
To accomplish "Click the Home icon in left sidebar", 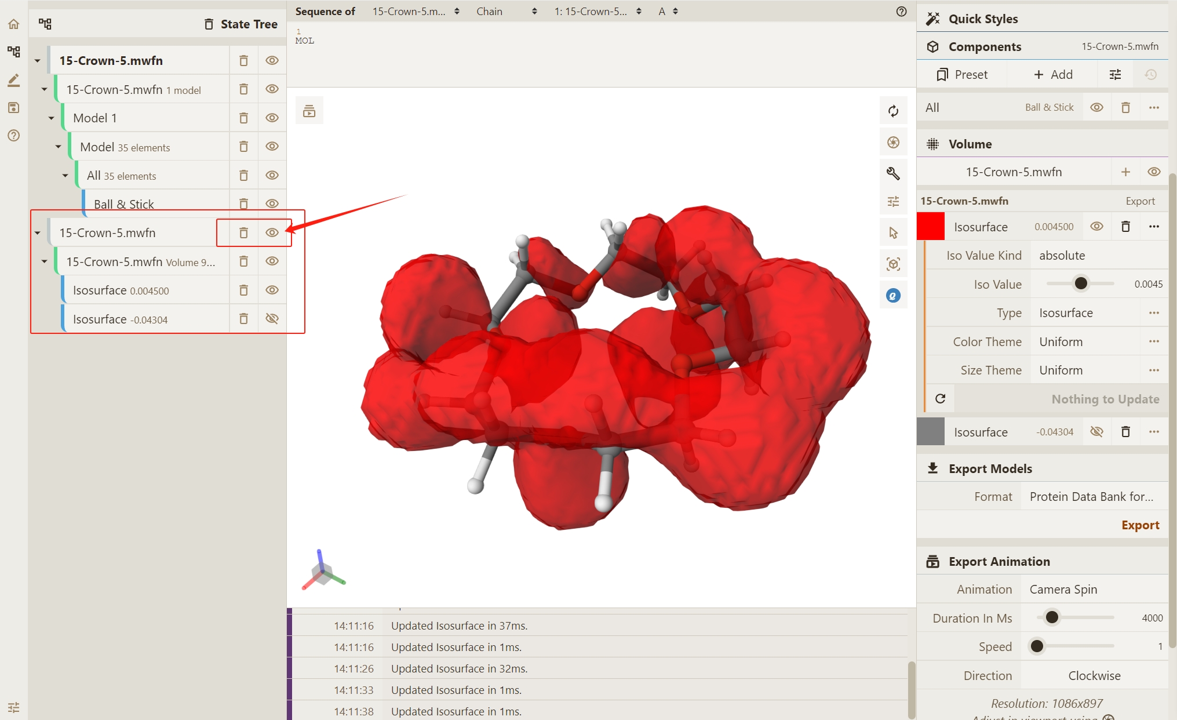I will click(x=14, y=24).
